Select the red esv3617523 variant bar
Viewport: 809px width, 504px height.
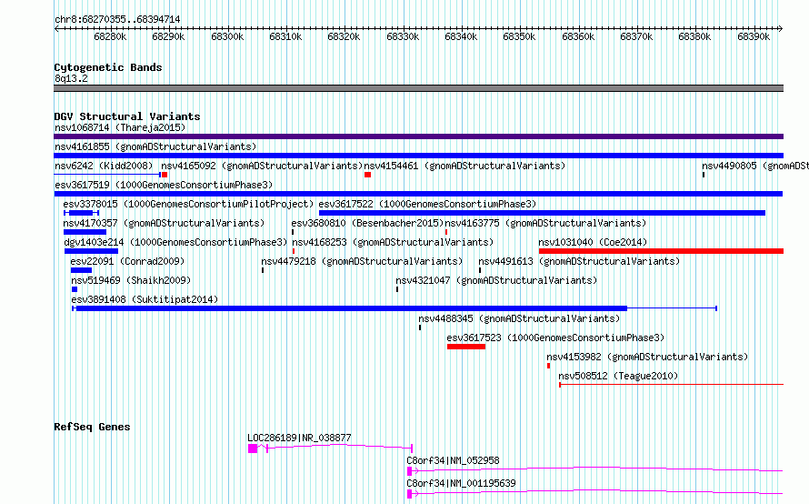click(466, 347)
